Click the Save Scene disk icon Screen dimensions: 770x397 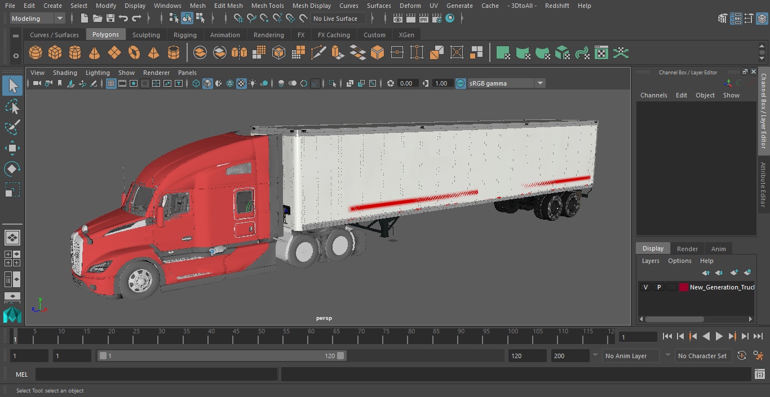[x=110, y=19]
